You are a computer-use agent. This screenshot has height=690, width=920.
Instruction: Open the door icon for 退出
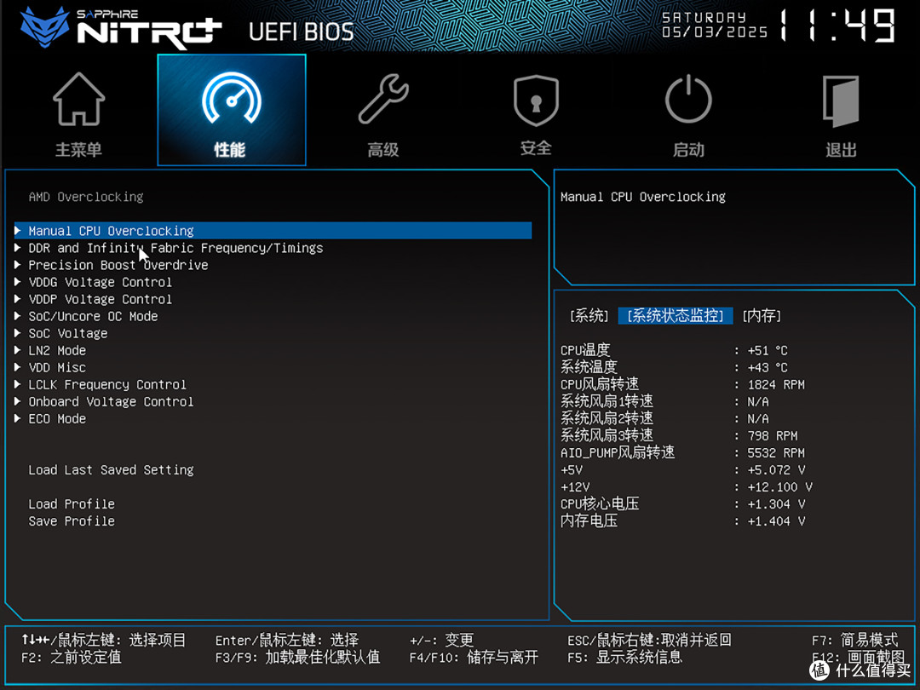coord(840,101)
